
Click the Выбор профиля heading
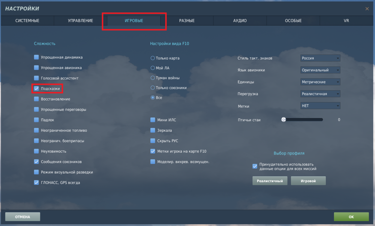coord(289,153)
